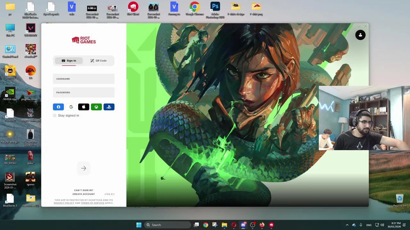This screenshot has width=410, height=230.
Task: Tick the Stay signed in checkbox
Action: 55,115
